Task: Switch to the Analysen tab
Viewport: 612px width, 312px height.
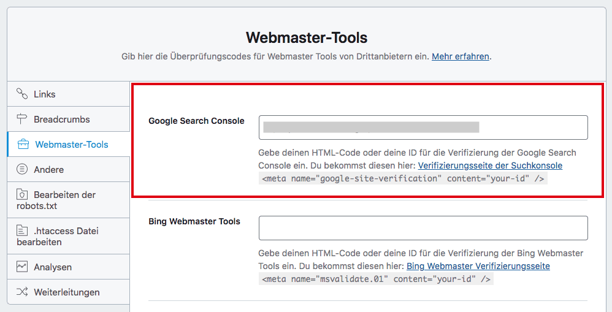Action: pos(68,267)
